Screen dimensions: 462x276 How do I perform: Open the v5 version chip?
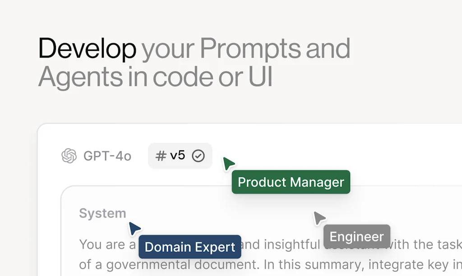pyautogui.click(x=180, y=156)
